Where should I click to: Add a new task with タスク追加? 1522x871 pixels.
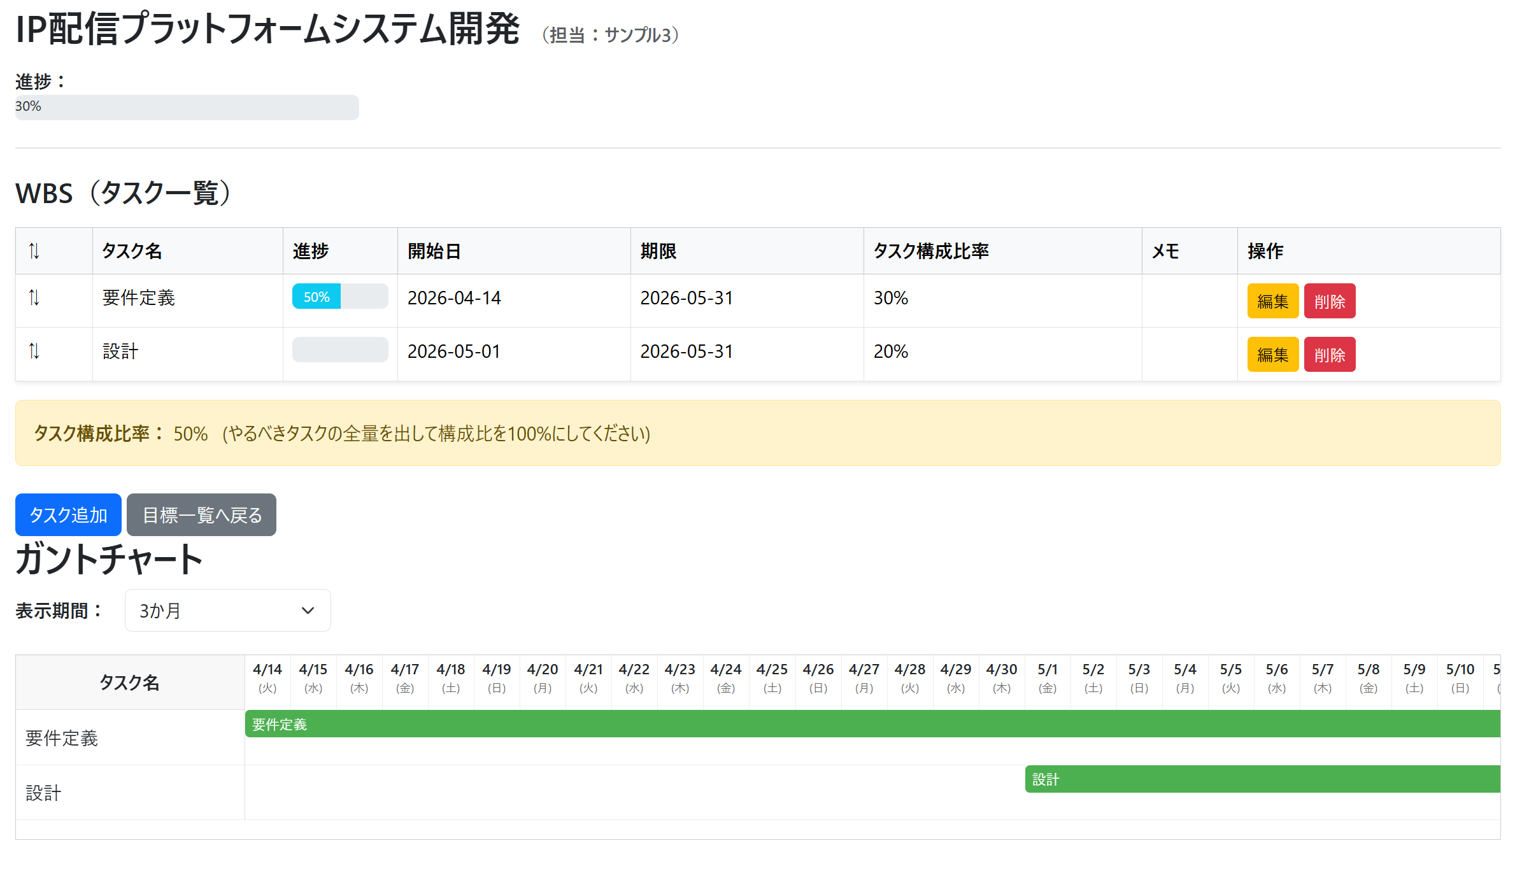[68, 514]
